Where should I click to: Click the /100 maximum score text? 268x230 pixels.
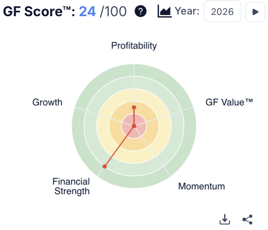coord(113,11)
